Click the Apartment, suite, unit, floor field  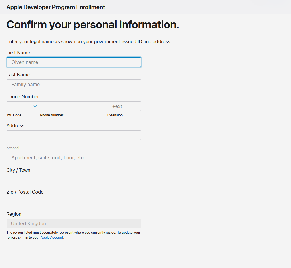(x=74, y=158)
